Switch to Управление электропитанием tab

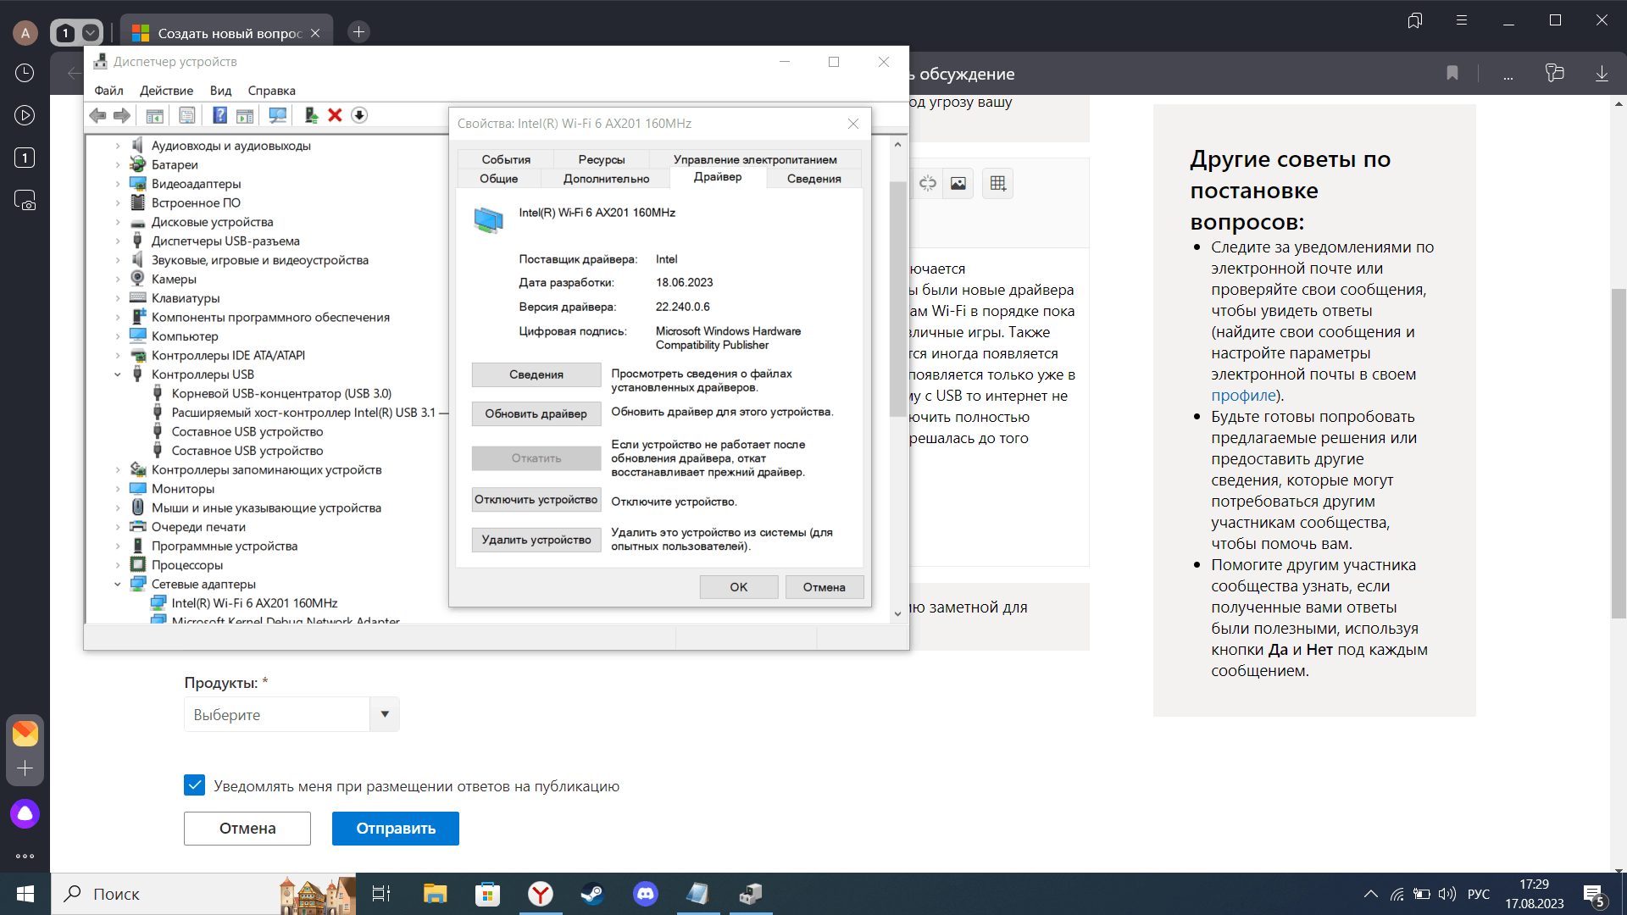[755, 159]
